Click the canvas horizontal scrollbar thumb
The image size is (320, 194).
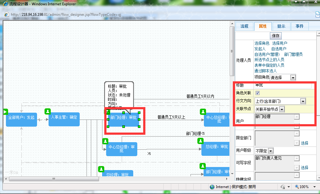[x=54, y=179]
